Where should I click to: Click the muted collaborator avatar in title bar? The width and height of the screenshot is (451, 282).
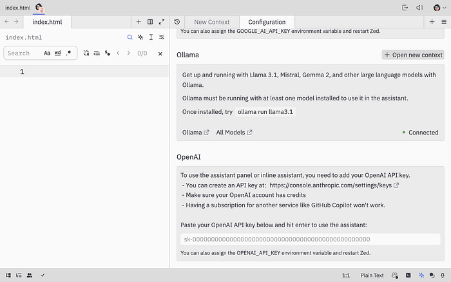pyautogui.click(x=39, y=8)
